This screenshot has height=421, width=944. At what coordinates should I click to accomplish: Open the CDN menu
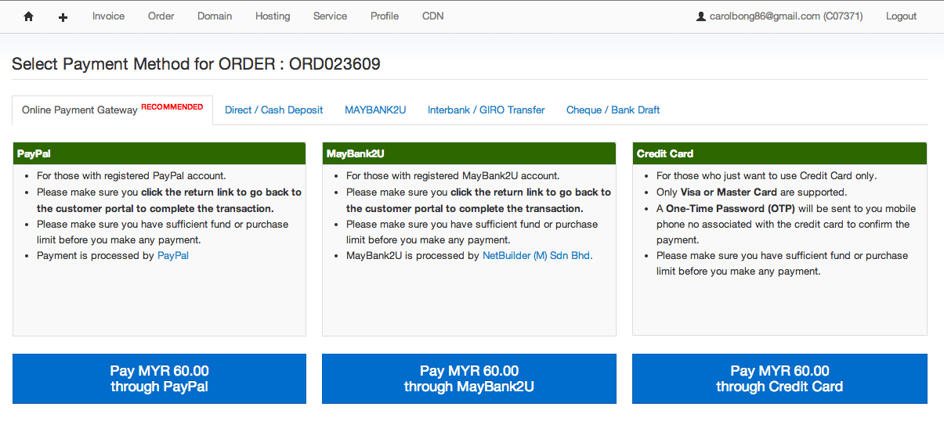click(x=432, y=16)
